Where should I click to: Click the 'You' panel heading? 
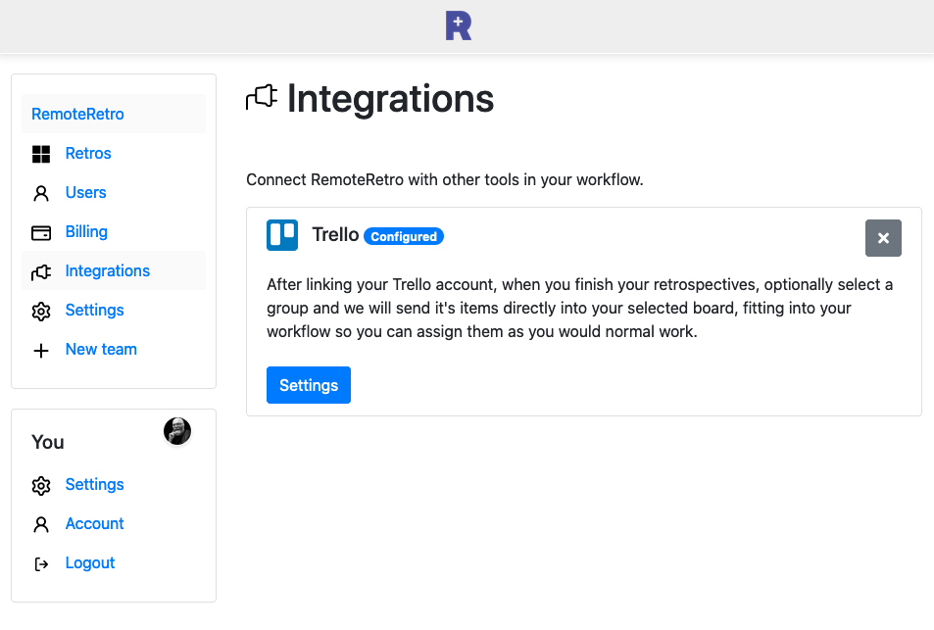(48, 442)
